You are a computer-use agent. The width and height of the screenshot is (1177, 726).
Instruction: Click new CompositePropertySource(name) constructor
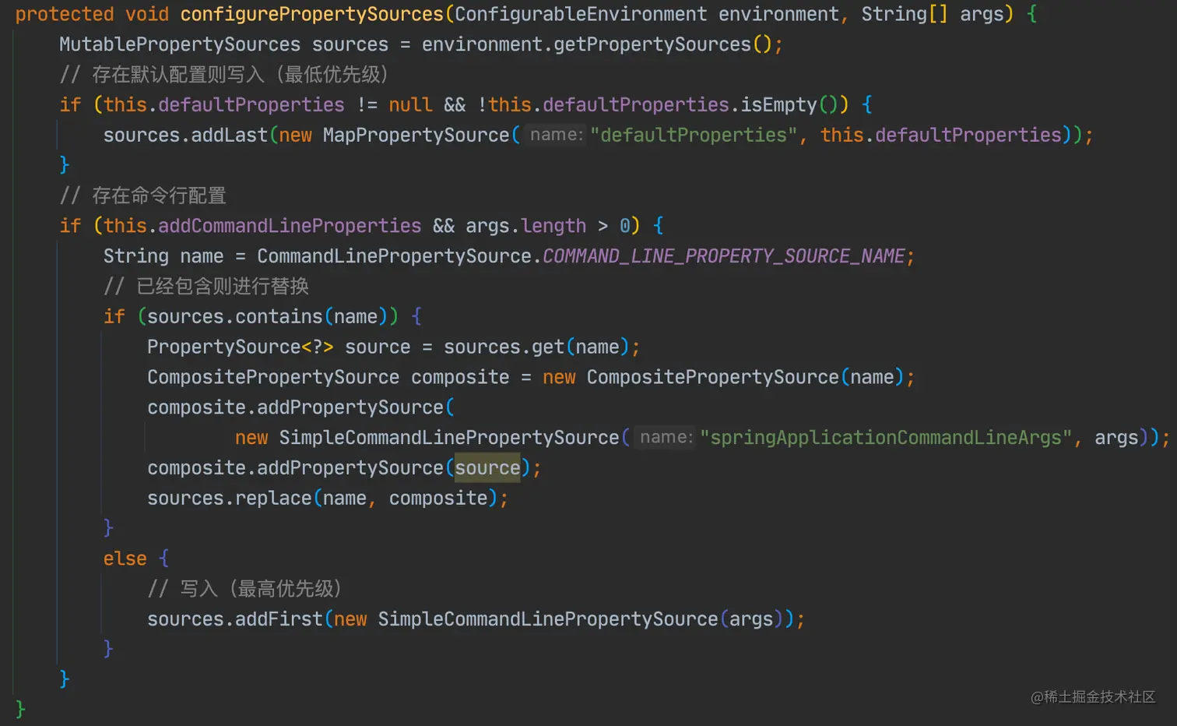pos(723,378)
